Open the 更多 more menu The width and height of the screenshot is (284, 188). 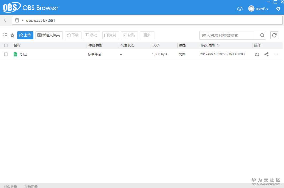point(147,35)
